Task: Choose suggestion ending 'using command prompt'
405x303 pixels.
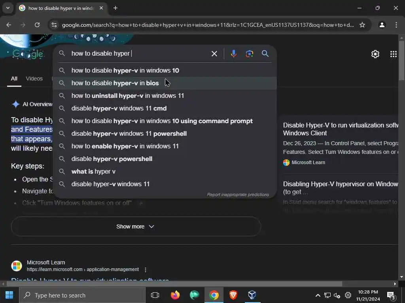Action: 165,121
